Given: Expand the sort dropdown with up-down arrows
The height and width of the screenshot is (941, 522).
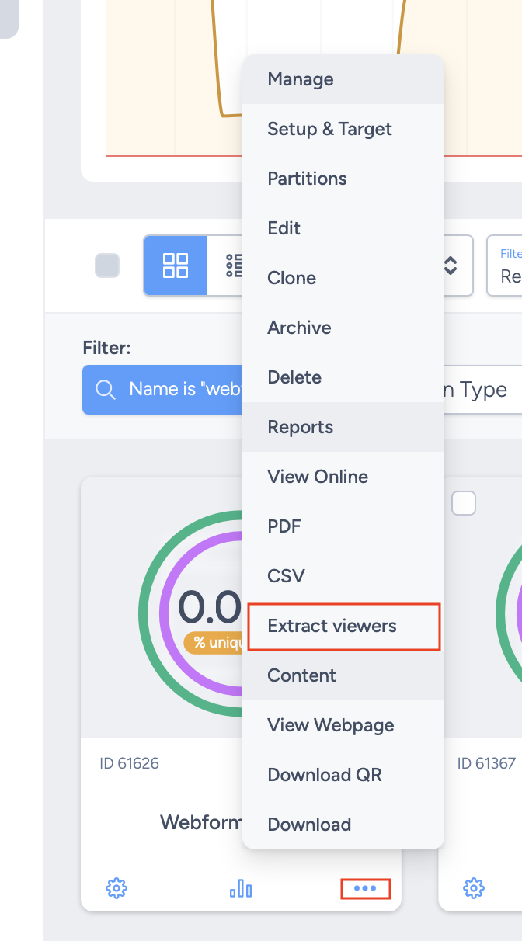Looking at the screenshot, I should (450, 266).
